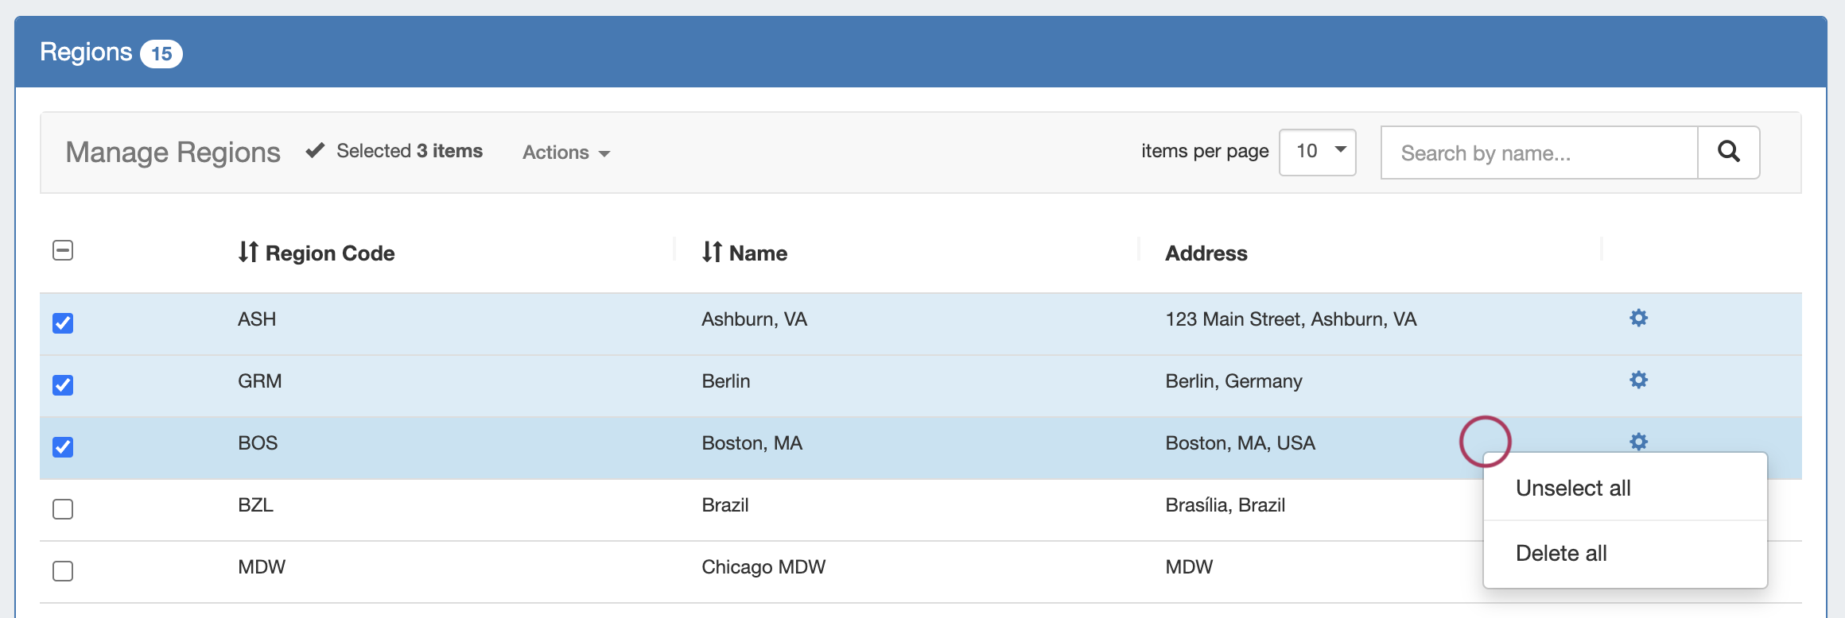
Task: Click the Address column header
Action: 1206,253
